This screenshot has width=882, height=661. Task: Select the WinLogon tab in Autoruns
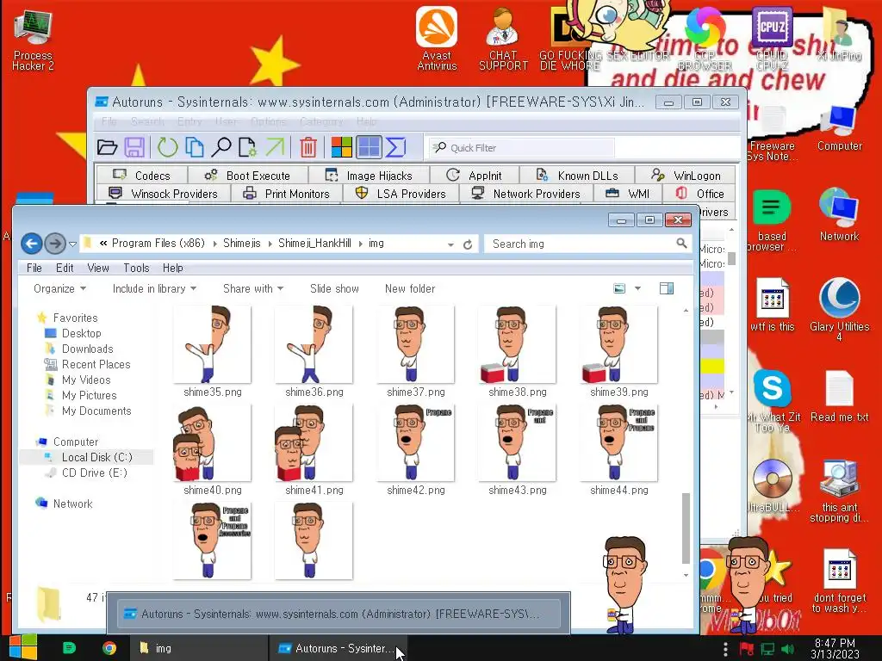(x=686, y=176)
